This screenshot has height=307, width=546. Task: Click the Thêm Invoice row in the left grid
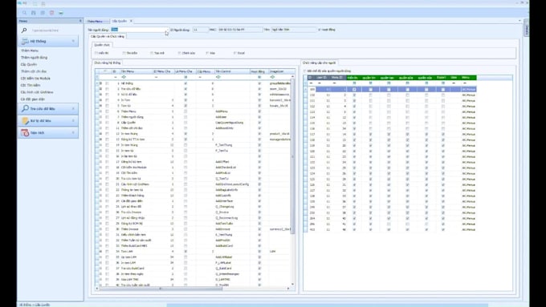pos(194,229)
